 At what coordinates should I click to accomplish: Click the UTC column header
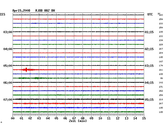point(150,14)
